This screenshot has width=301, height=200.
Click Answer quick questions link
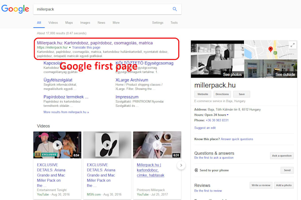point(237,139)
